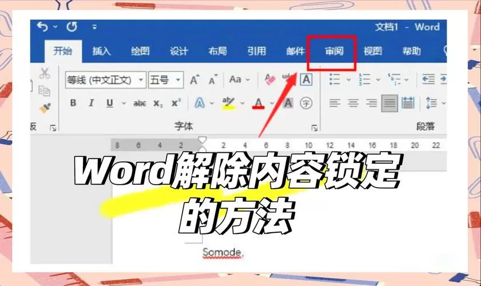Open underline style dropdown arrow
Screen dimensions: 481x286
coord(124,103)
